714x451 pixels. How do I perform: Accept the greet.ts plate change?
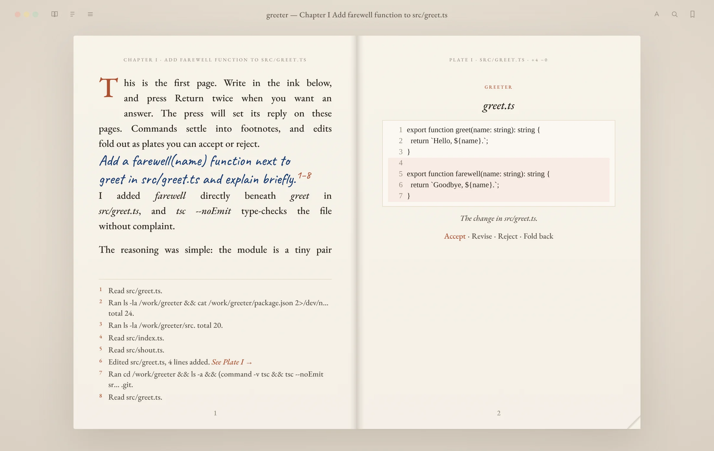tap(454, 236)
